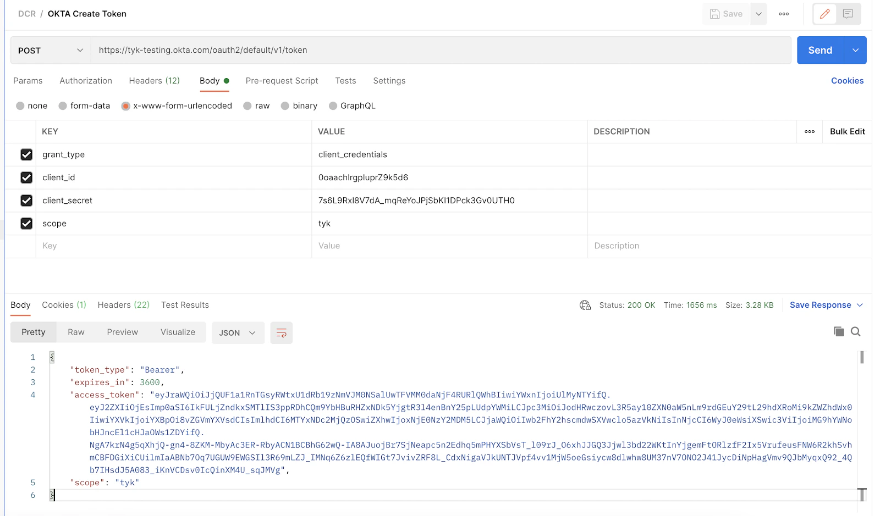Click the pencil edit icon

click(824, 14)
